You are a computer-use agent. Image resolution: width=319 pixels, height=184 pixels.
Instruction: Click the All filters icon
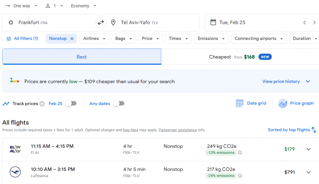click(9, 39)
